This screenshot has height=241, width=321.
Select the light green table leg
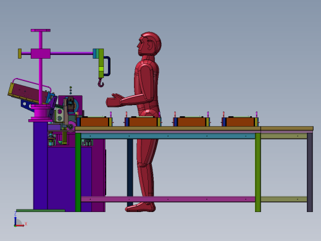[x=258, y=172]
